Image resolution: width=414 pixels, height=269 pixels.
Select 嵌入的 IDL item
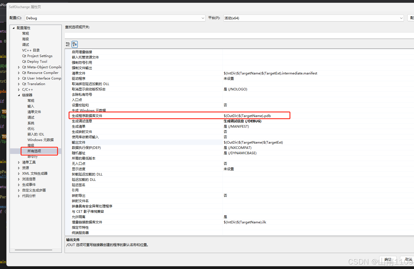[x=36, y=134]
